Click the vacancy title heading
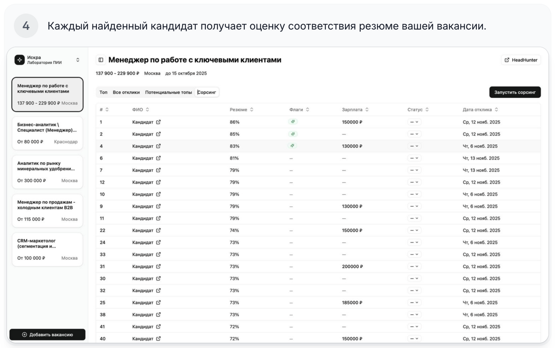 [195, 60]
